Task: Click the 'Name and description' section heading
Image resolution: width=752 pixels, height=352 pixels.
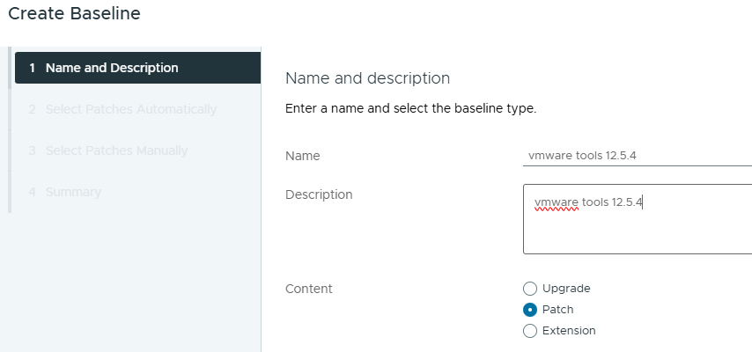Action: click(367, 78)
